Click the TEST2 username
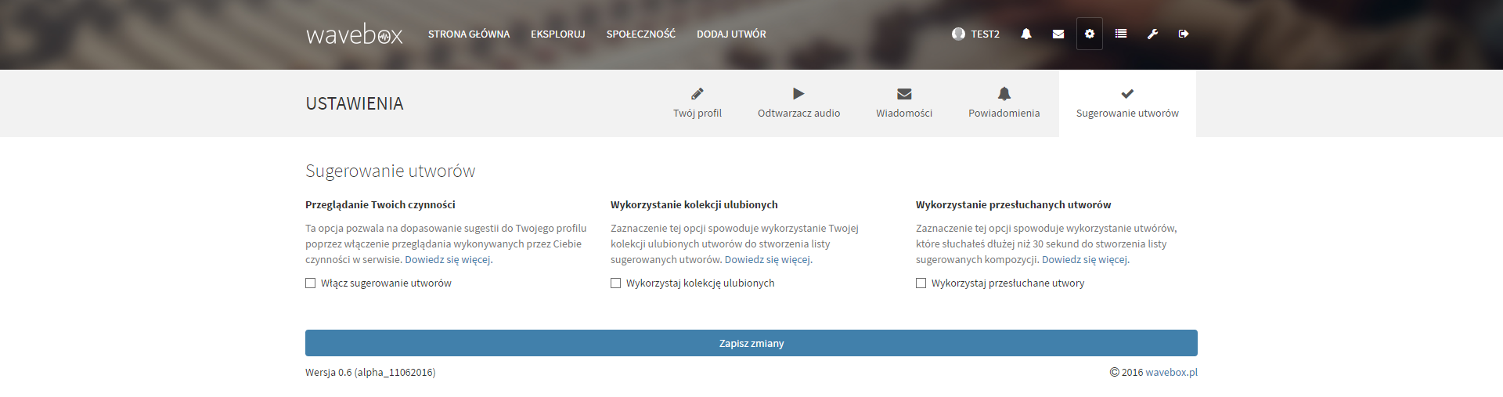Screen dimensions: 1503x397 pyautogui.click(x=985, y=34)
